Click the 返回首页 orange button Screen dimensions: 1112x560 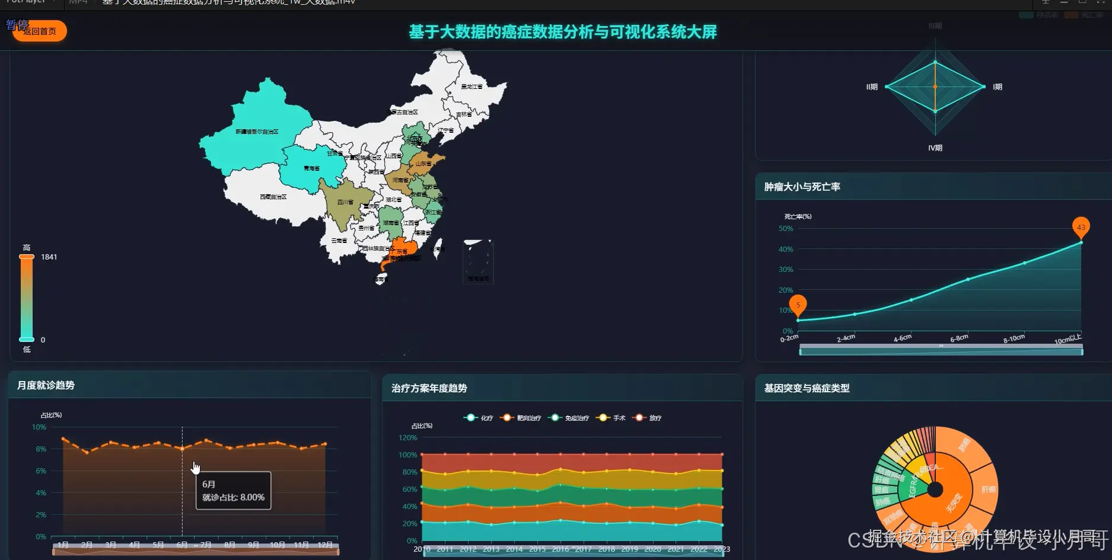pos(39,31)
